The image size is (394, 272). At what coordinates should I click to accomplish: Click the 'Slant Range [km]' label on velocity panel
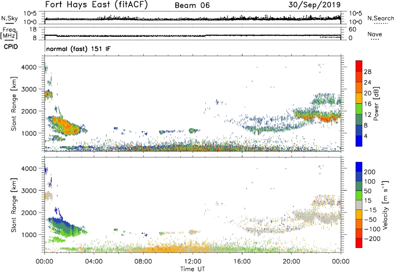click(x=14, y=205)
